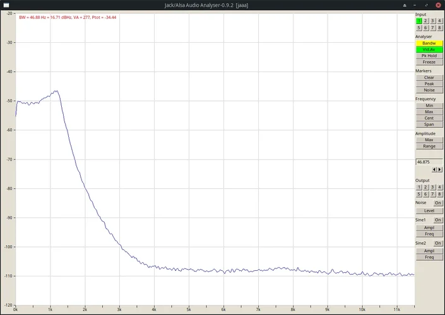
Task: Select Frequency Cent parameter
Action: pyautogui.click(x=429, y=118)
